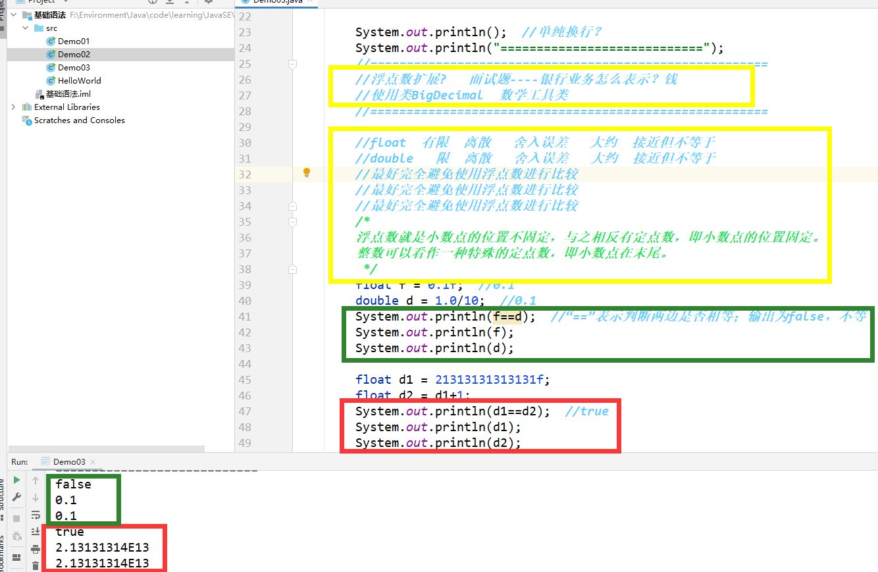Click the green comment line starting '浮点数就是小数点'

(588, 238)
